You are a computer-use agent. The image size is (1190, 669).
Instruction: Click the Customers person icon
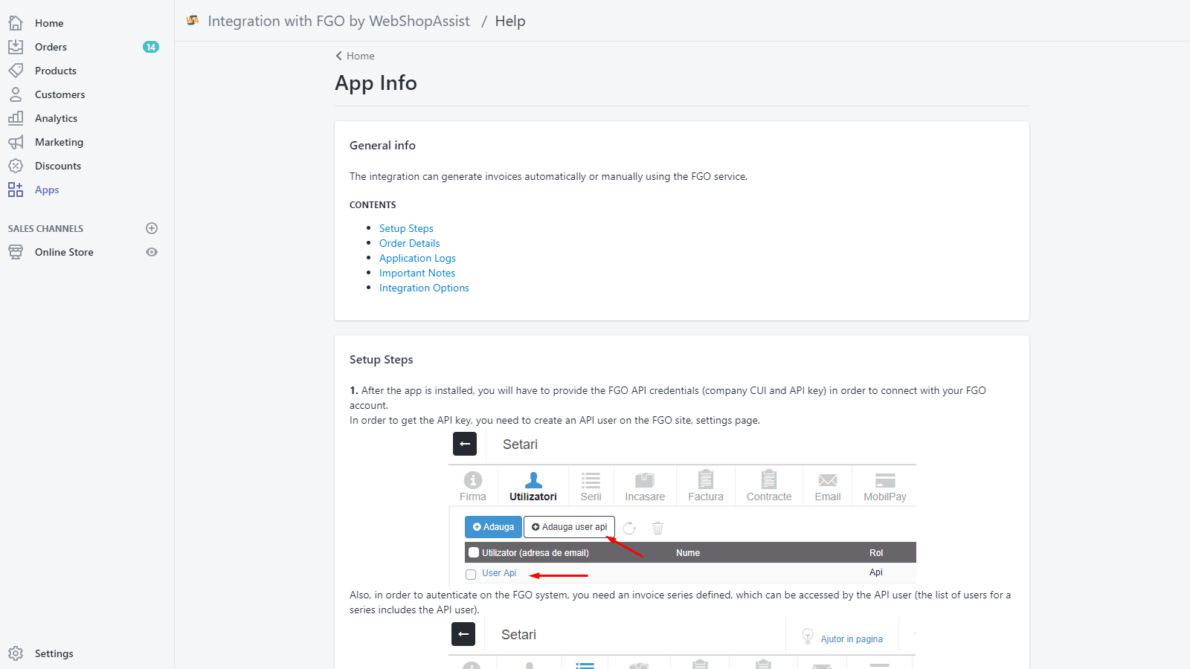[16, 94]
